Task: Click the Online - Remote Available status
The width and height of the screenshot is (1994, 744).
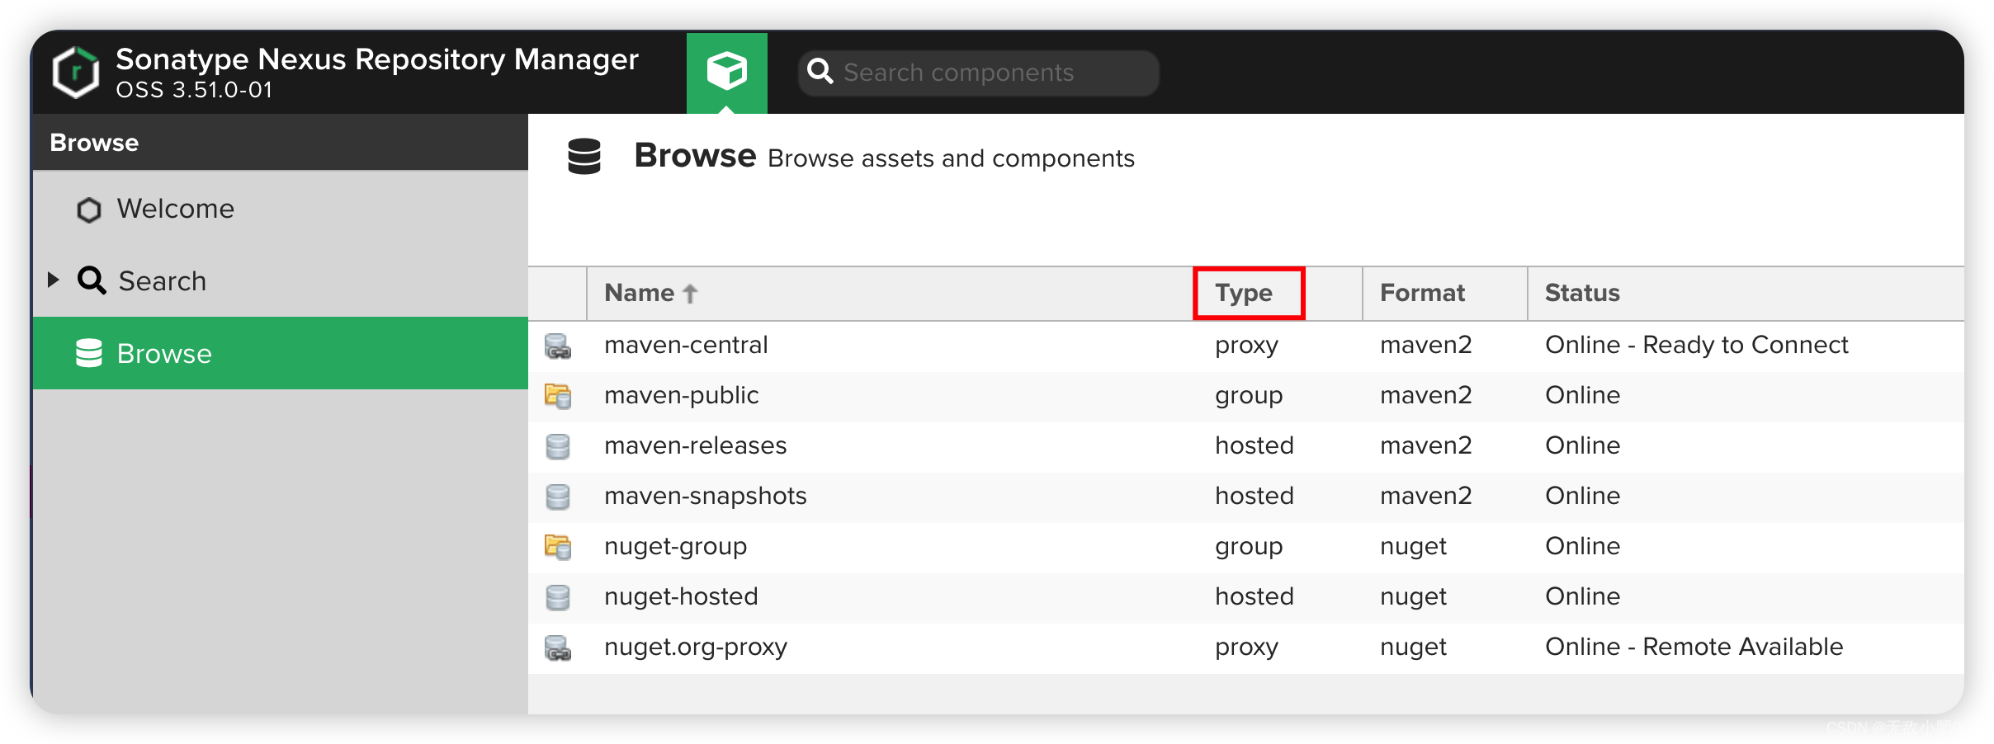Action: click(1694, 647)
